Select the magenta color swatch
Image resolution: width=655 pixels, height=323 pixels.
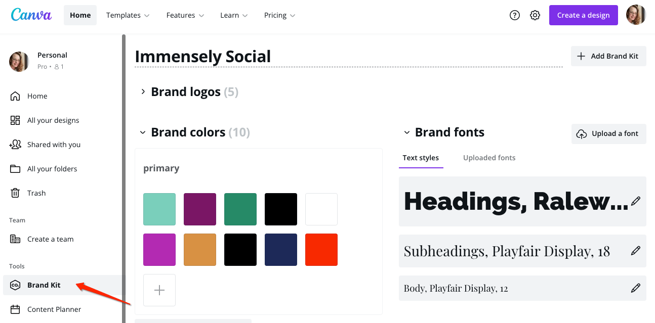[x=159, y=250]
